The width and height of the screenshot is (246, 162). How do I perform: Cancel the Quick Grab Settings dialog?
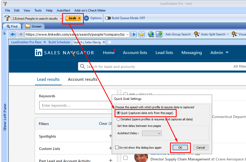coord(201,147)
